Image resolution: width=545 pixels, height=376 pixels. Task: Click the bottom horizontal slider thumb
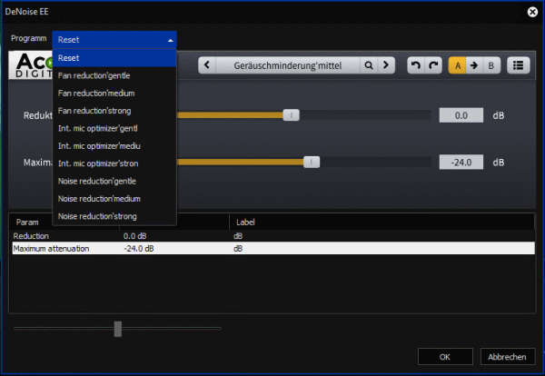click(118, 329)
